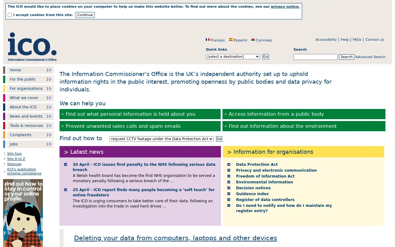395x247 pixels.
Task: Click the Spanish flag icon
Action: 231,40
